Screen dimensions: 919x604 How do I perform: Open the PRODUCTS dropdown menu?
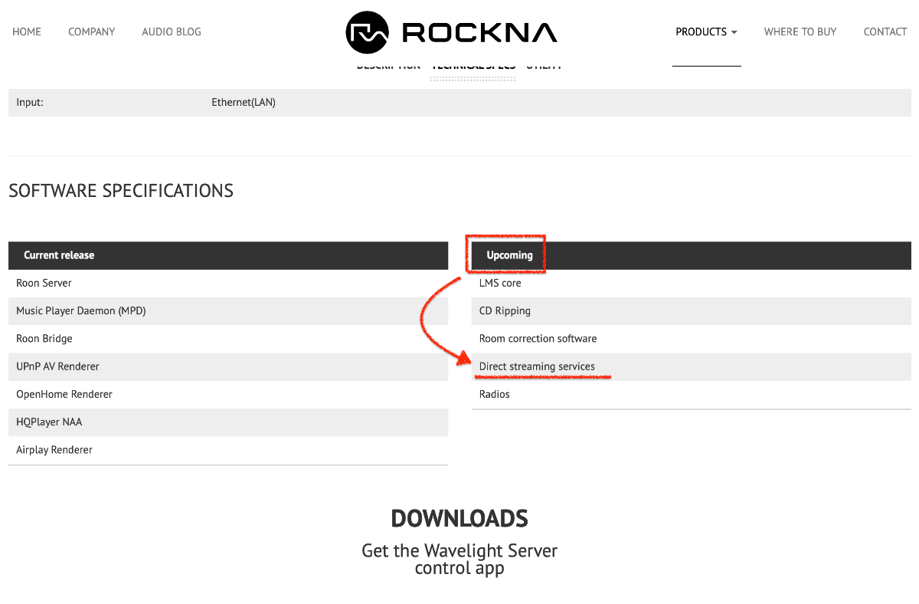click(705, 32)
